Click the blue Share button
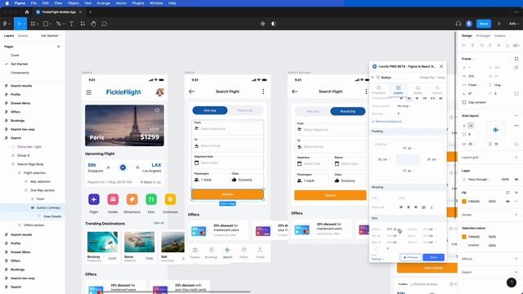Viewport: 523px width, 294px height. [x=484, y=24]
